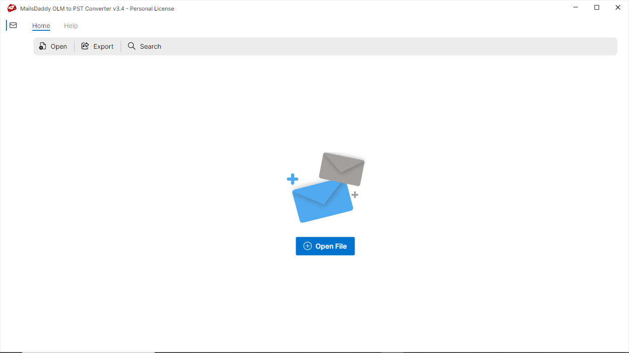
Task: Minimize the MailsDaddy window
Action: tap(576, 7)
